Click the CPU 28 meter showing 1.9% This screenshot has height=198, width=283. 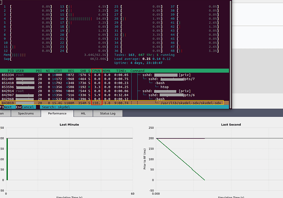point(138,19)
